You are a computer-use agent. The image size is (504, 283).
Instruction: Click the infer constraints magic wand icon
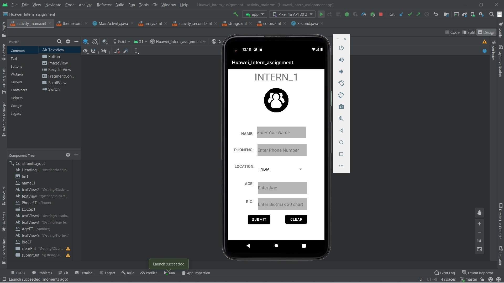pos(126,51)
